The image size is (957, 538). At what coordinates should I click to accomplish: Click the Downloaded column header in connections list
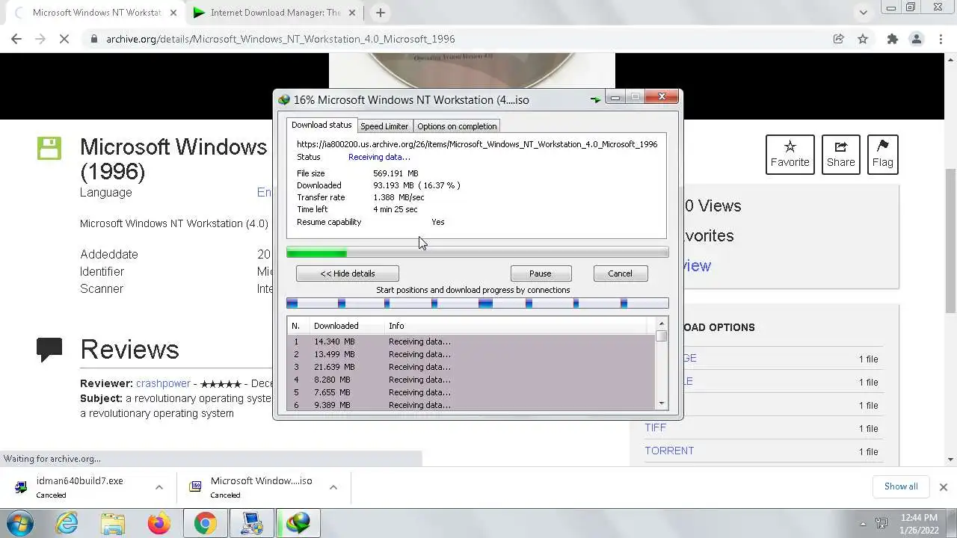click(347, 326)
